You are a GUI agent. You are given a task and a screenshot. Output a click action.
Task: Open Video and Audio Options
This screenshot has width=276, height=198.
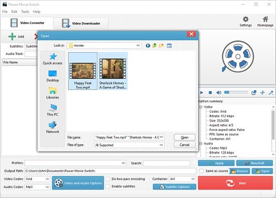pyautogui.click(x=78, y=183)
